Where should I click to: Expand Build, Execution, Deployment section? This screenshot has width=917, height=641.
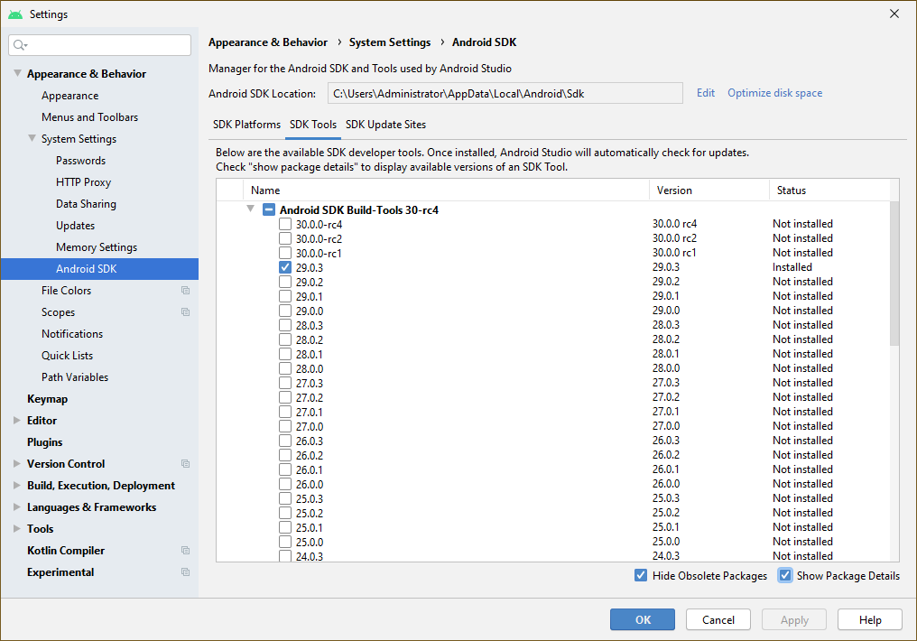point(17,485)
